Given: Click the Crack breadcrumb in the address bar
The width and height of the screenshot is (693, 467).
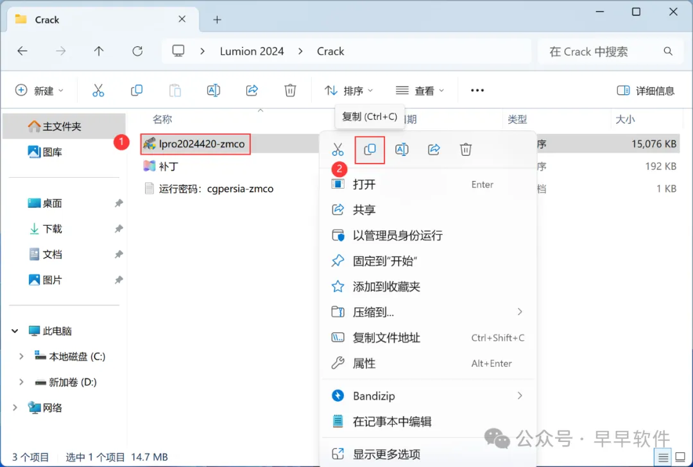Looking at the screenshot, I should coord(330,51).
